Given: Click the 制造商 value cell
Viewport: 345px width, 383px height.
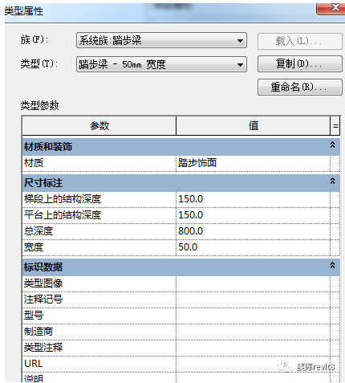Looking at the screenshot, I should (x=253, y=332).
